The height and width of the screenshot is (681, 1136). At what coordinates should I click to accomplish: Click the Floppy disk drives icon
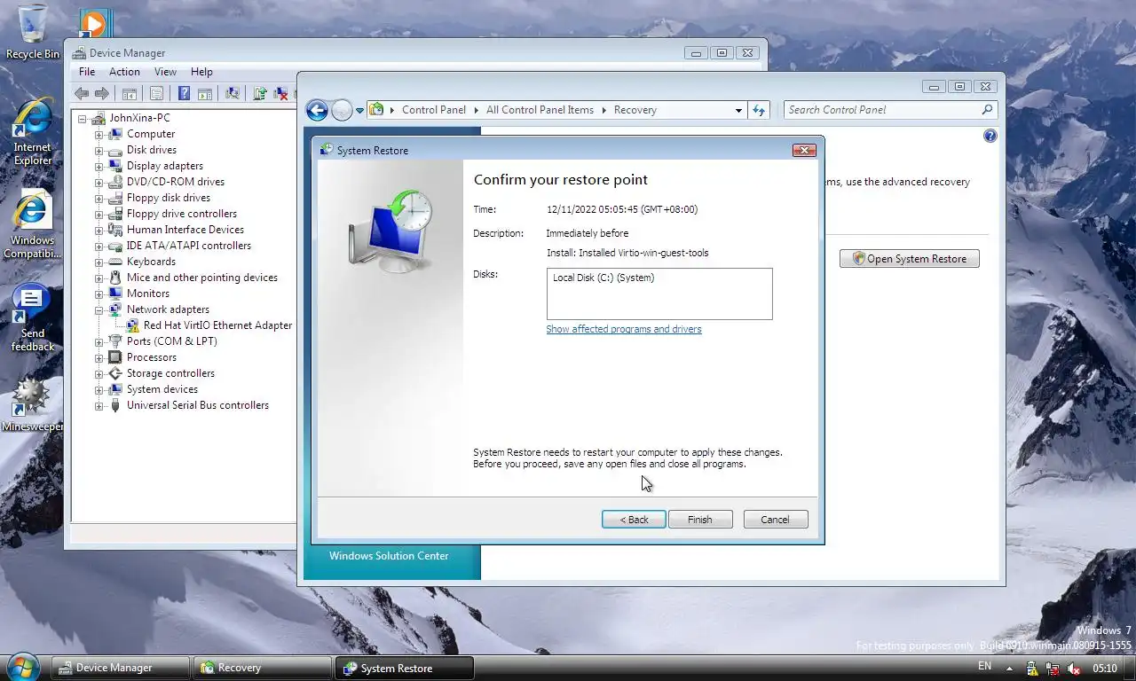click(x=114, y=198)
